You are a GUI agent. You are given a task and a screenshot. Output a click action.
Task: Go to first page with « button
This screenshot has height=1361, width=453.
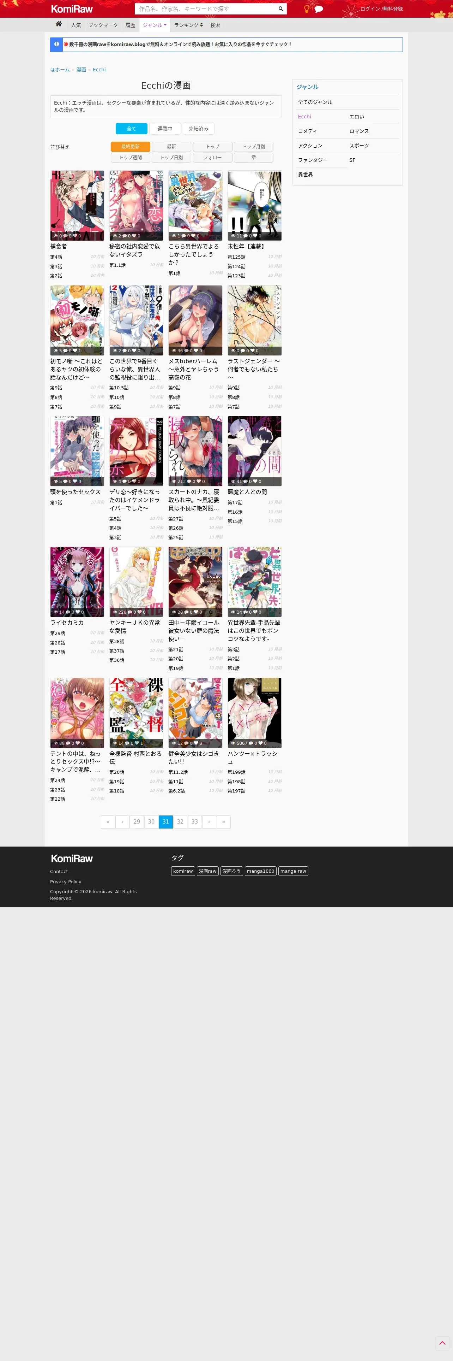(108, 821)
